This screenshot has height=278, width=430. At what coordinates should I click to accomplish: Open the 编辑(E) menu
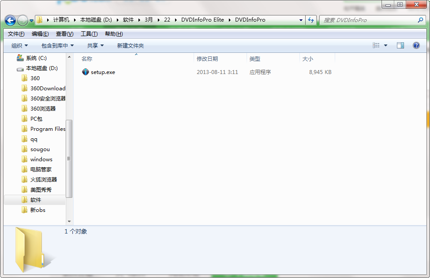pos(40,33)
